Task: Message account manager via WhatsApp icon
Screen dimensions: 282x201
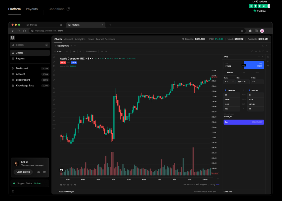Action: tap(44, 172)
